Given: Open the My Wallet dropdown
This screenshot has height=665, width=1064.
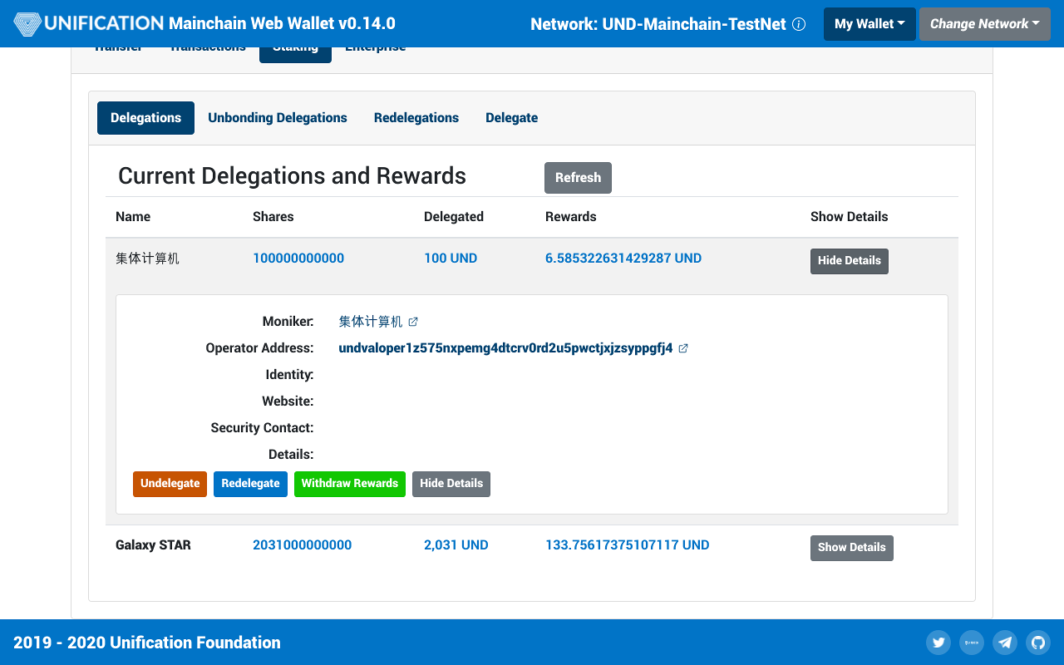Looking at the screenshot, I should pyautogui.click(x=869, y=24).
